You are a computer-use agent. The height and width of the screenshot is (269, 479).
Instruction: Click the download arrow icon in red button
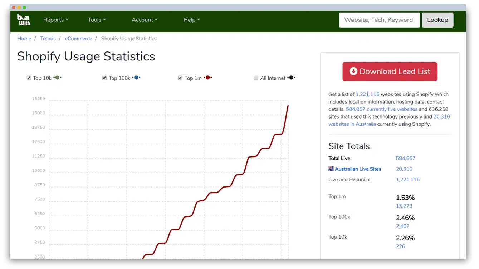(353, 71)
